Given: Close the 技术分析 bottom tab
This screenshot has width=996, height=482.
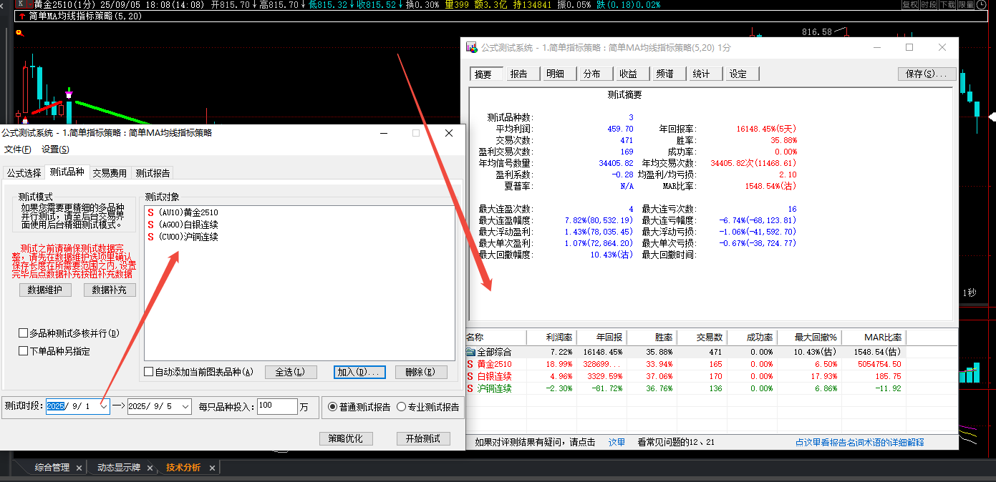Looking at the screenshot, I should click(x=212, y=468).
